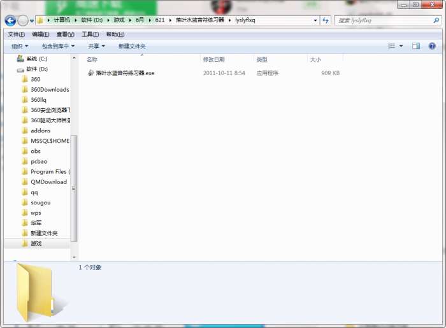Expand the arrow after 软件 (D:) in breadcrumb
This screenshot has width=446, height=328.
108,20
